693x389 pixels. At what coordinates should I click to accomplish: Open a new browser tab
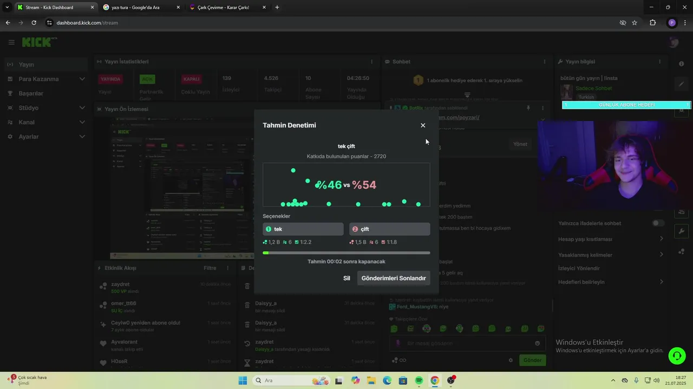click(277, 8)
